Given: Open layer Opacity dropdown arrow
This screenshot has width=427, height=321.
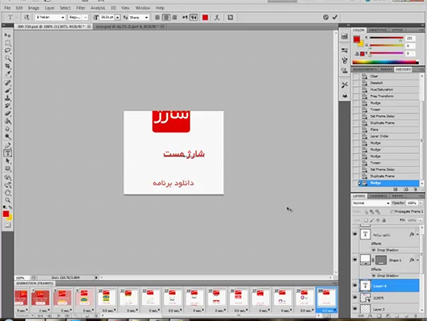Looking at the screenshot, I should pyautogui.click(x=421, y=203).
